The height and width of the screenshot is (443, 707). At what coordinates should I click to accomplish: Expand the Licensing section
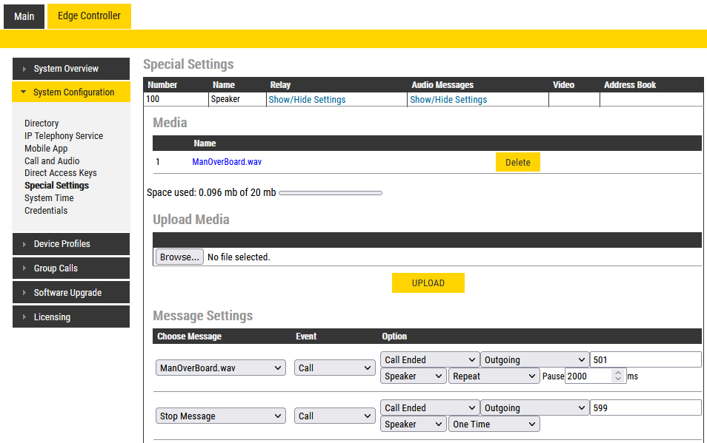click(71, 317)
